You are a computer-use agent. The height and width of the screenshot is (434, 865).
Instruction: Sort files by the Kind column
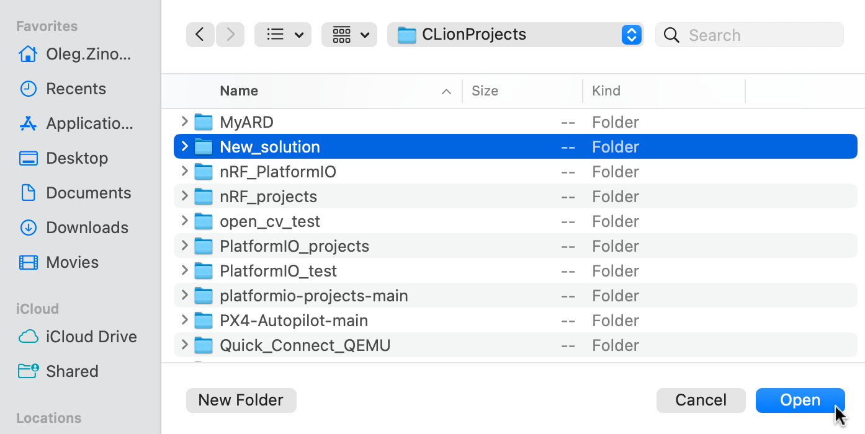tap(606, 91)
